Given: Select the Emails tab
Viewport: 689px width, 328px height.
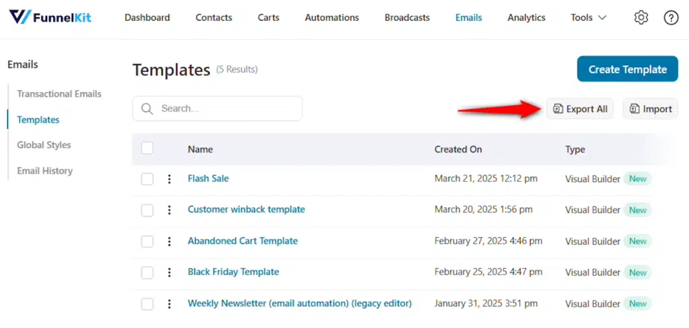Looking at the screenshot, I should point(468,18).
